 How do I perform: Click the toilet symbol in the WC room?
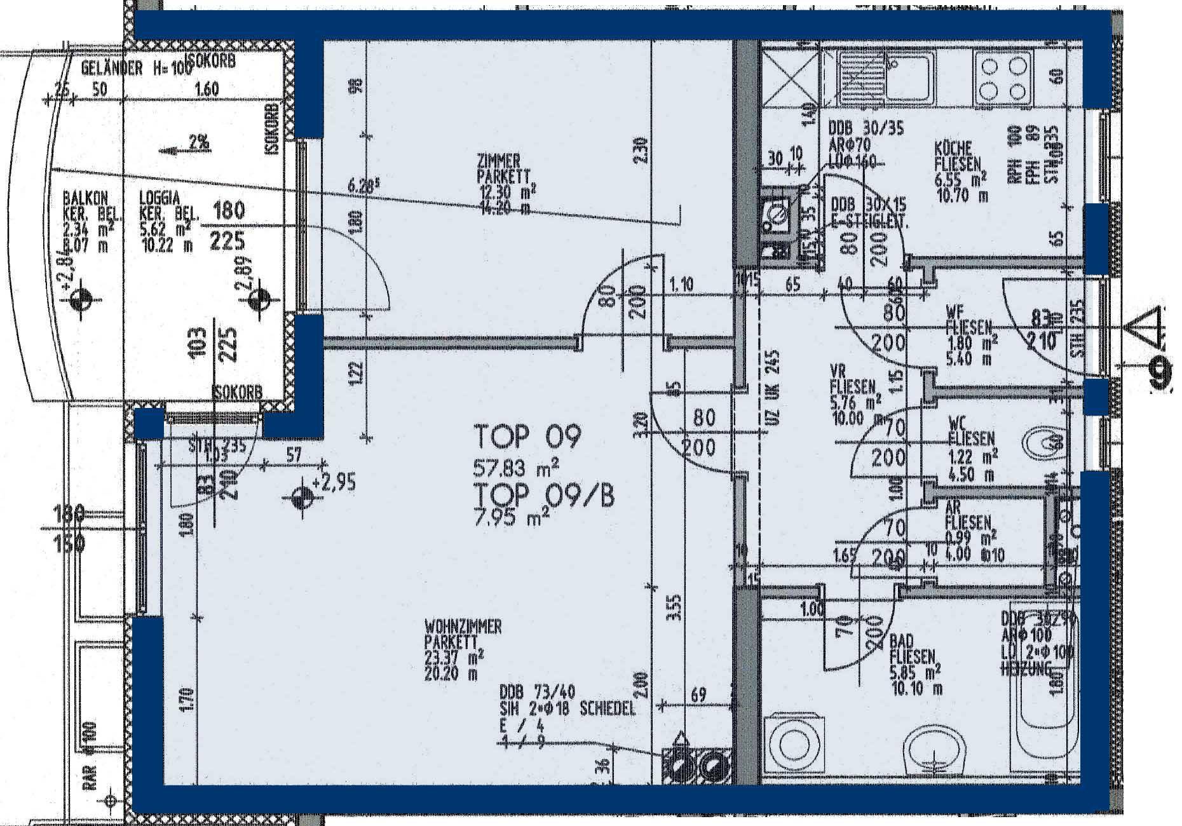(x=1044, y=442)
